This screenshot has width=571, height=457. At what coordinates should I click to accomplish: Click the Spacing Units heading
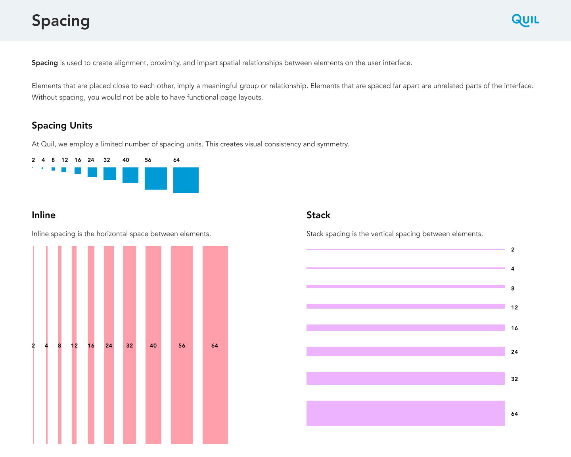pos(62,125)
